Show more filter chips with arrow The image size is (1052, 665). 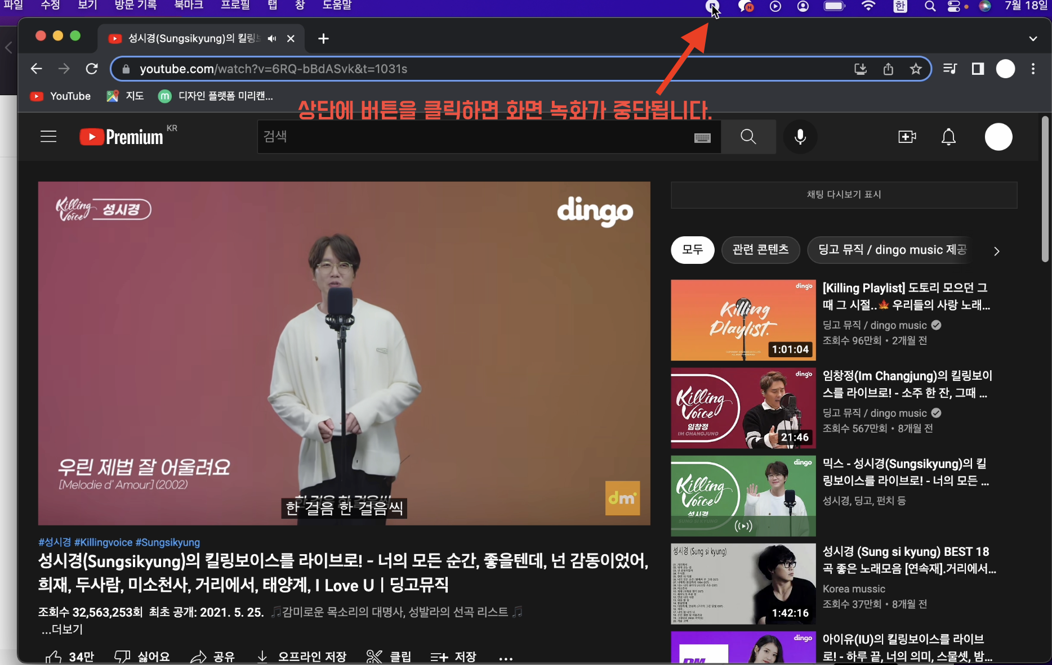[x=997, y=251]
